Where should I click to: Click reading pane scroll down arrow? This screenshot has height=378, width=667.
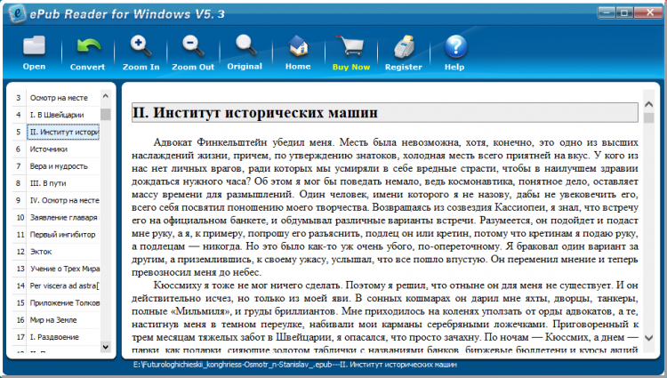tap(648, 338)
